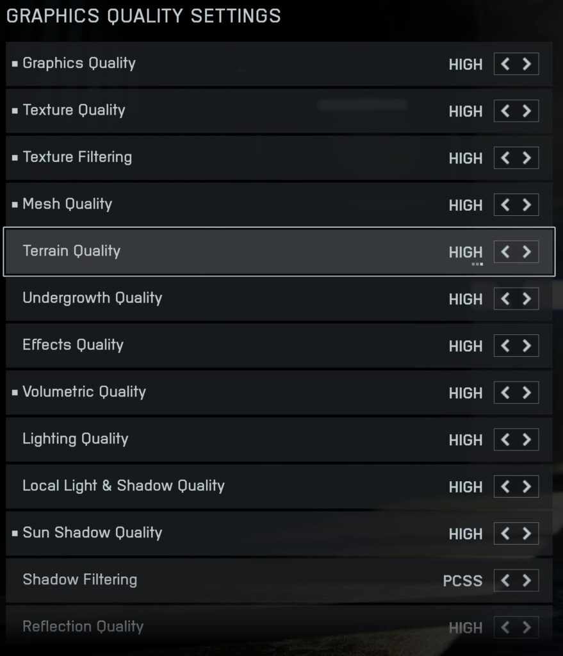Cycle Lighting Quality to previous value

coord(505,439)
